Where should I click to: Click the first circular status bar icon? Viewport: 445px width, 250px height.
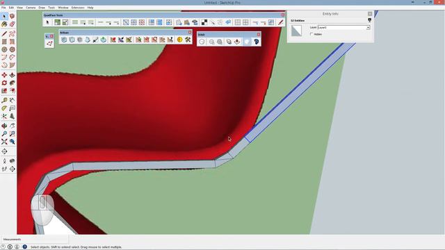tap(3, 247)
